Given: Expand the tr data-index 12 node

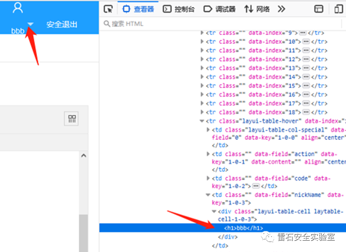Looking at the screenshot, I should click(x=202, y=59).
